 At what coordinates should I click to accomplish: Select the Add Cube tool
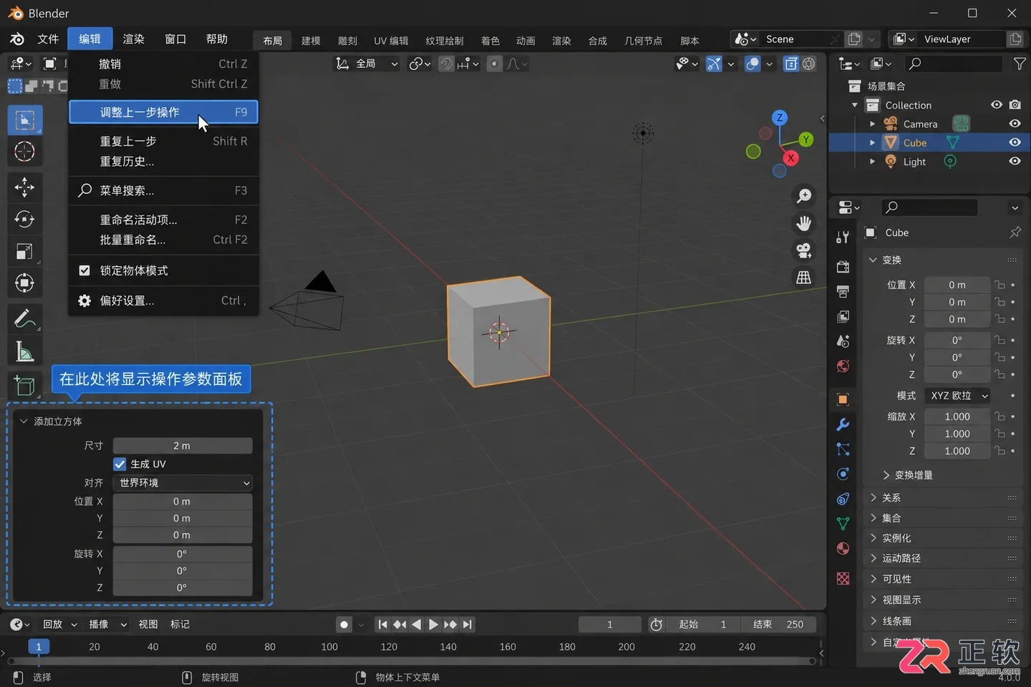click(x=24, y=386)
